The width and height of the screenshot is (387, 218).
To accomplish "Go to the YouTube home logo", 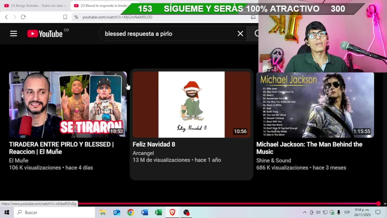I will tap(45, 34).
